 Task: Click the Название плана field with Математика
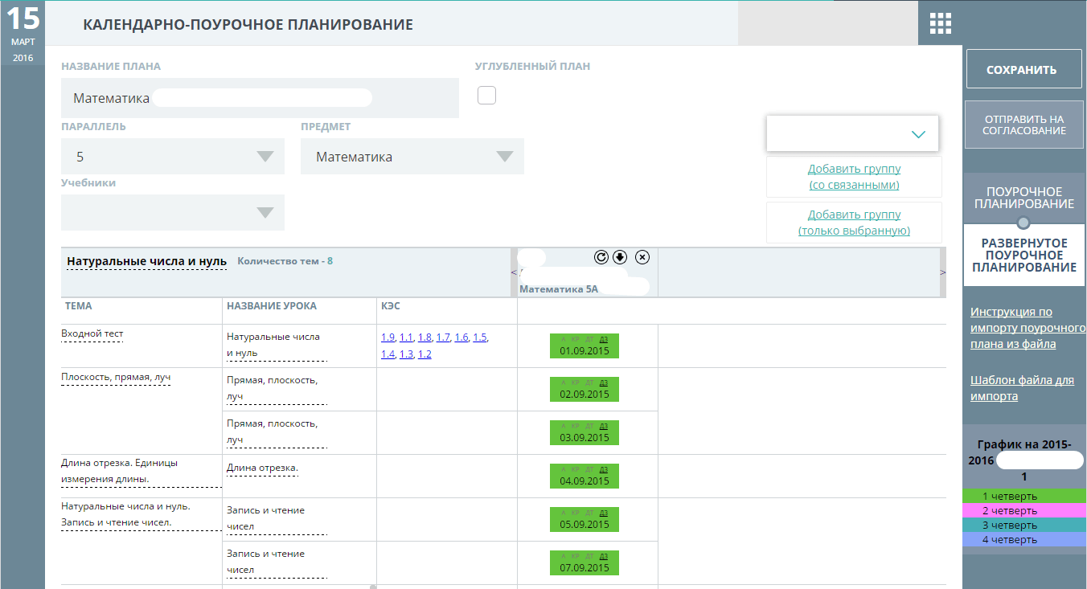260,98
